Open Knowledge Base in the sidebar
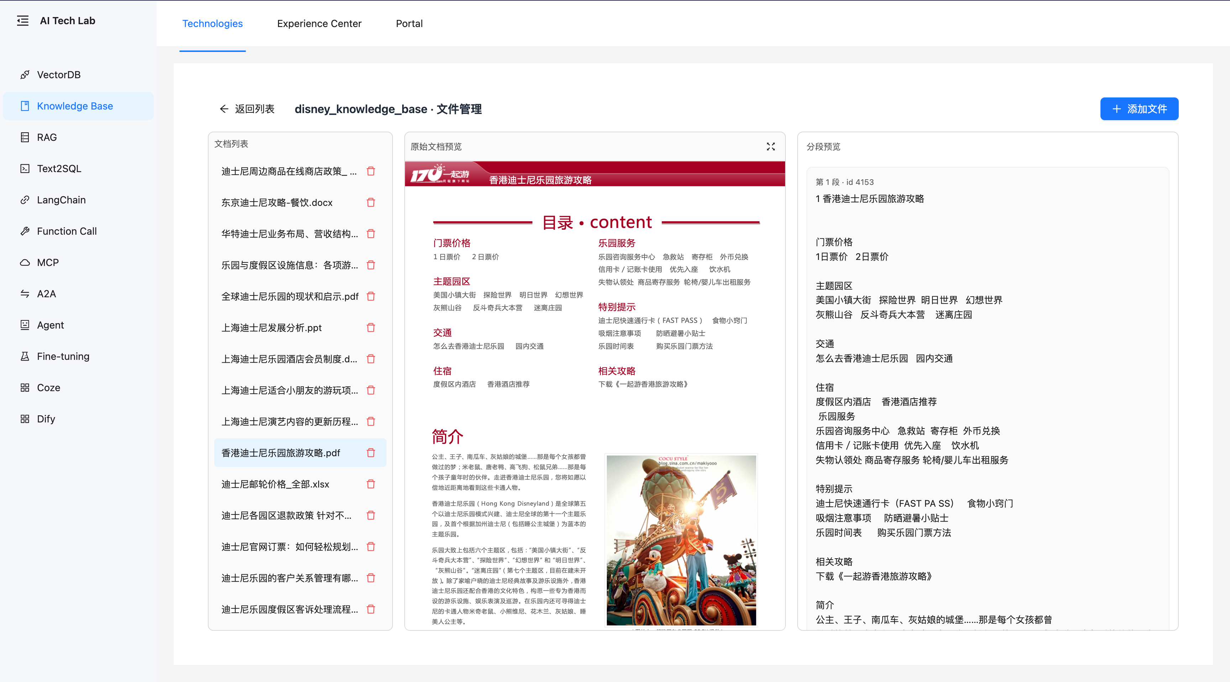This screenshot has height=682, width=1230. click(78, 106)
